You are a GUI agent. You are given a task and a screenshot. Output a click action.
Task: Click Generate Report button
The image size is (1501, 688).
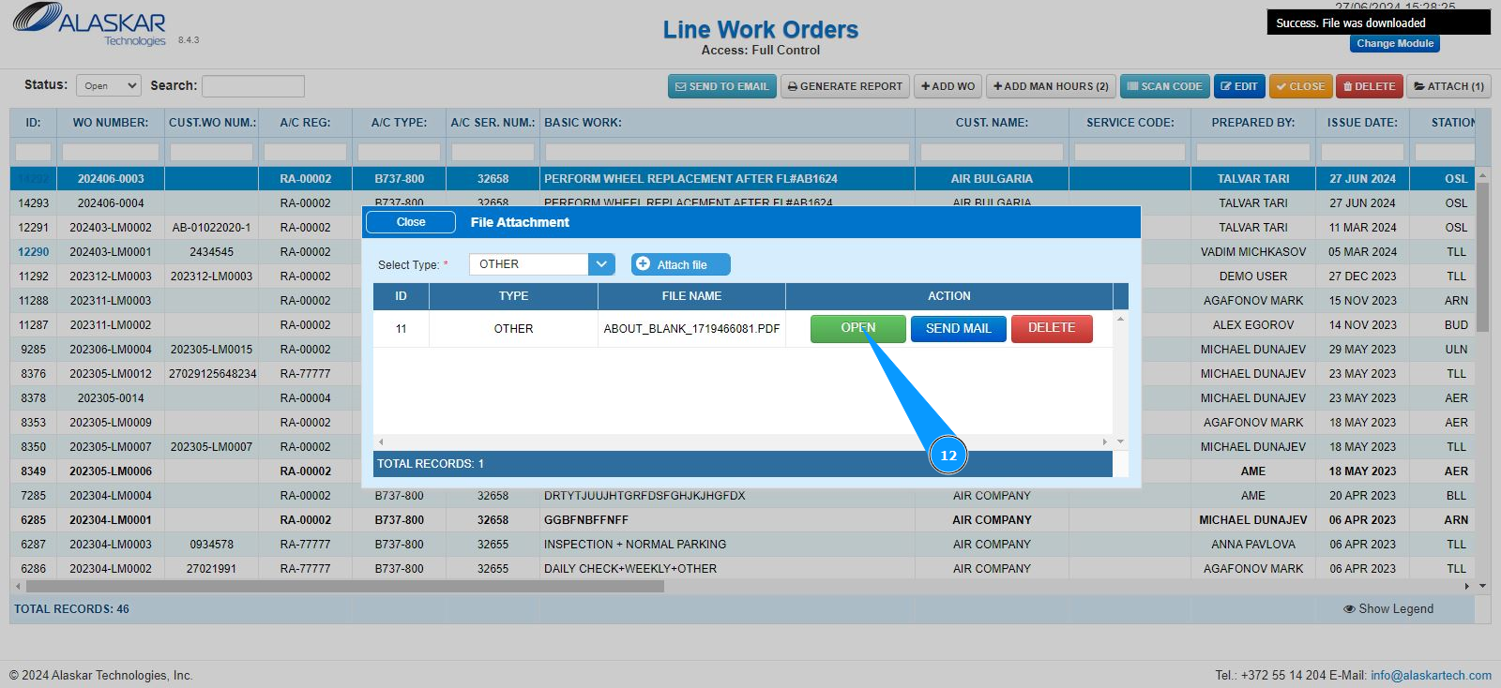click(844, 86)
